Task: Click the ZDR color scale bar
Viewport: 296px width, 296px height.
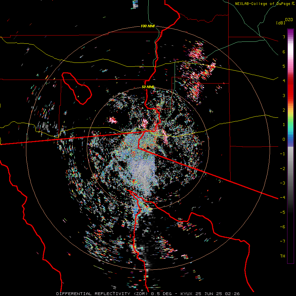Action: pos(290,146)
